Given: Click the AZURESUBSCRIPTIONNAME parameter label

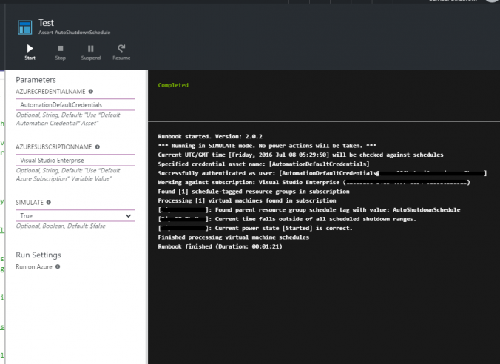Looking at the screenshot, I should (x=53, y=147).
